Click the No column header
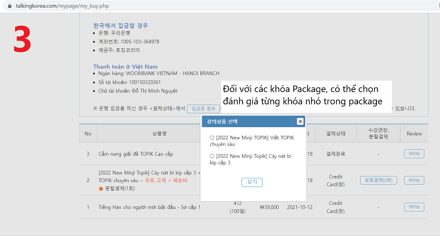Screen dimensions: 440x236 [x=88, y=133]
